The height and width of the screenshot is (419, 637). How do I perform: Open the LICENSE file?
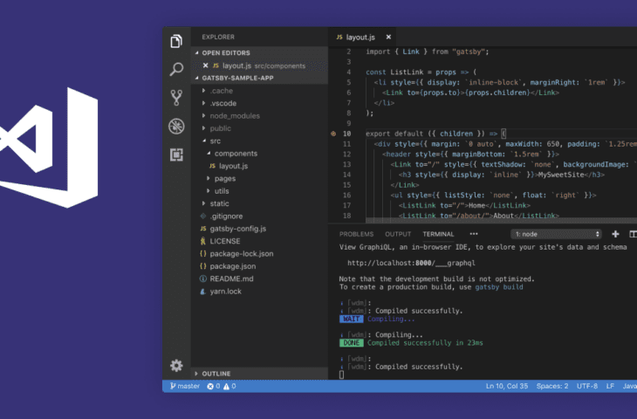[259, 242]
